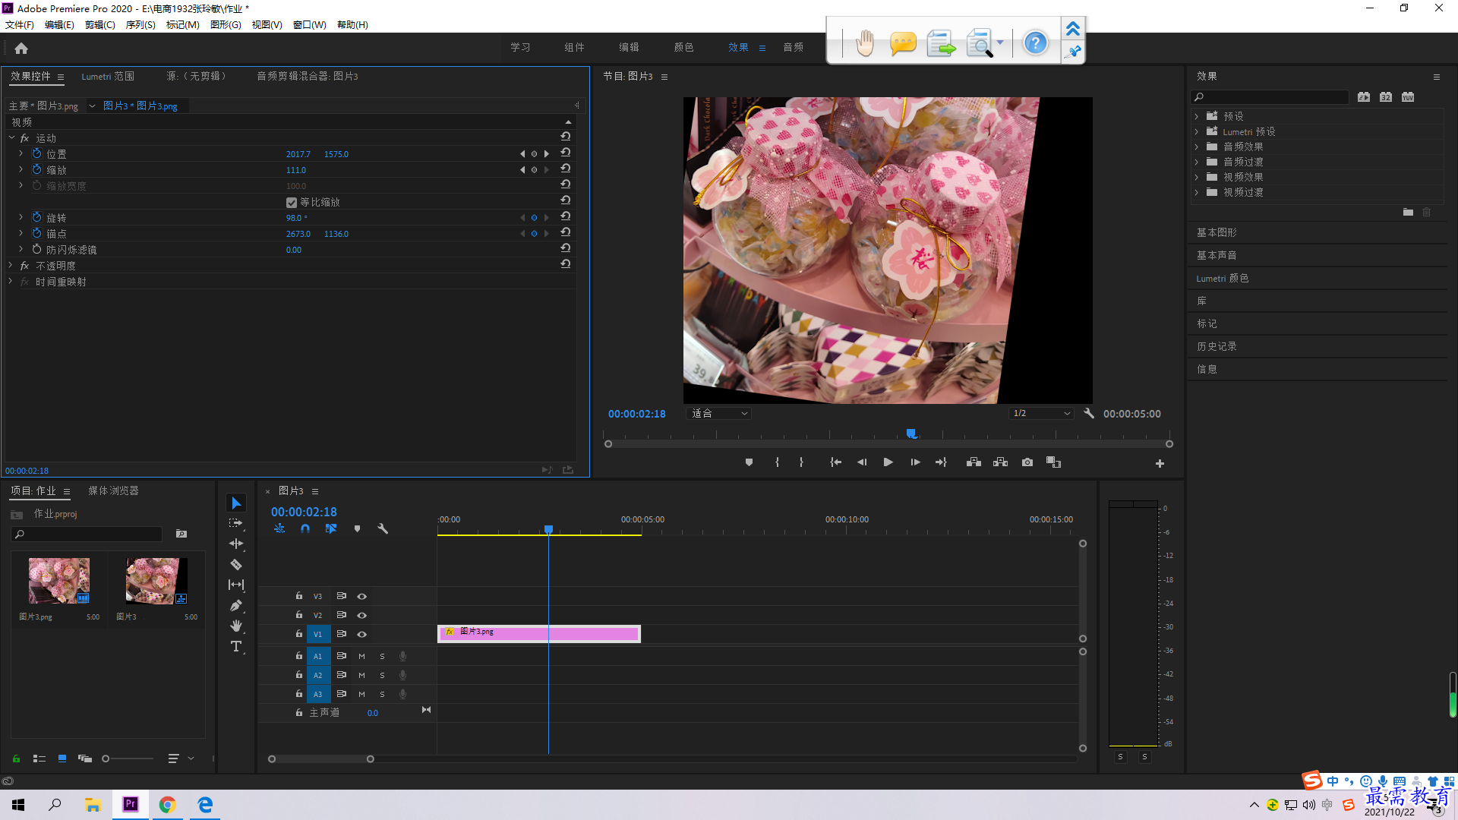Step back one frame in program monitor
The height and width of the screenshot is (820, 1458).
coord(862,462)
